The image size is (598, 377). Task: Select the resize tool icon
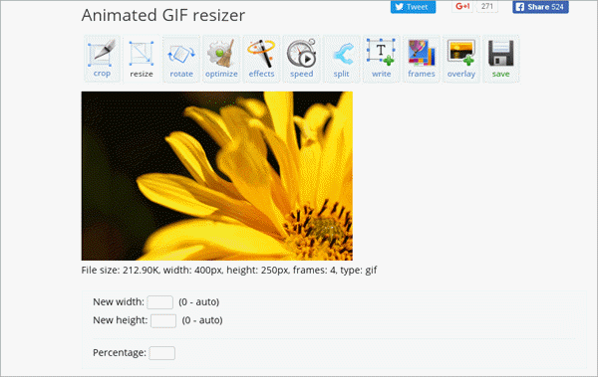[x=142, y=59]
